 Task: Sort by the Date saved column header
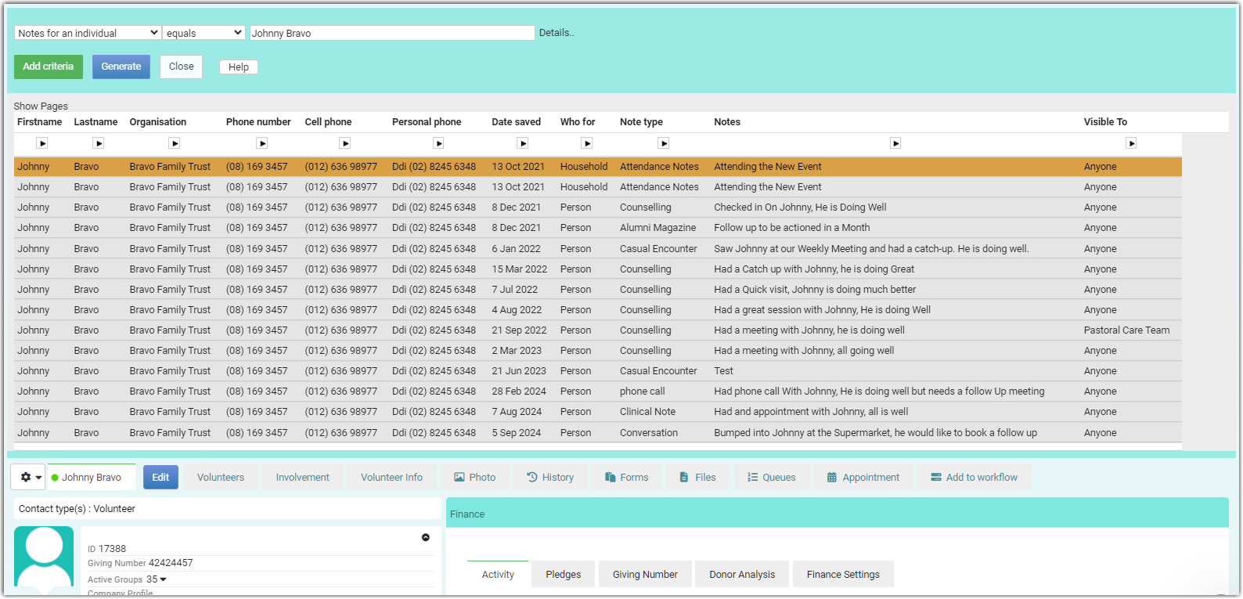(x=517, y=122)
